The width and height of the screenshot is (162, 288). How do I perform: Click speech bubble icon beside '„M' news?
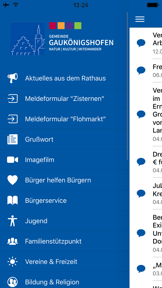tap(141, 269)
